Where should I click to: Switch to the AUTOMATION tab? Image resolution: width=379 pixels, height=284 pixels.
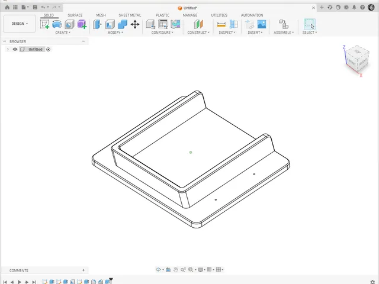click(x=252, y=15)
